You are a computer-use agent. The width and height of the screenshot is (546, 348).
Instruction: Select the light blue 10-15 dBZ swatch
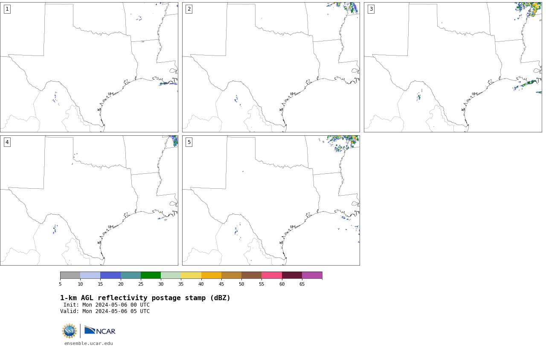pyautogui.click(x=90, y=275)
